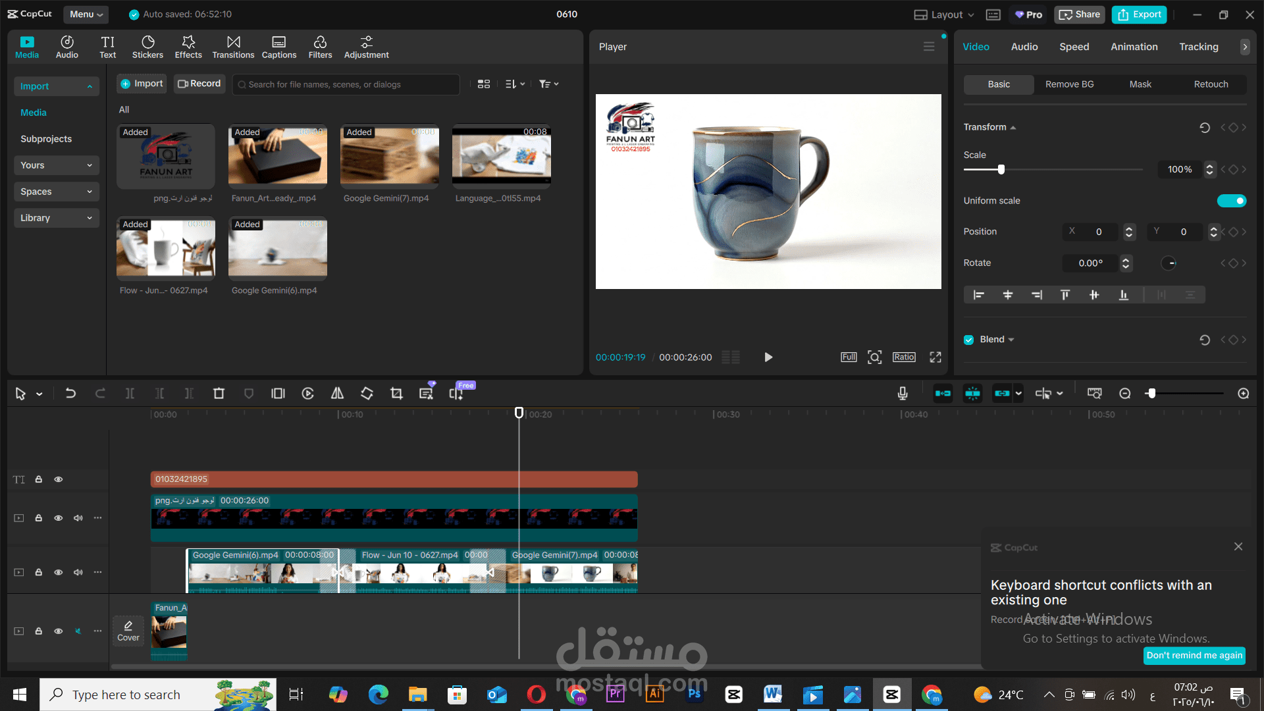The width and height of the screenshot is (1264, 711).
Task: Click the Export button
Action: (x=1139, y=14)
